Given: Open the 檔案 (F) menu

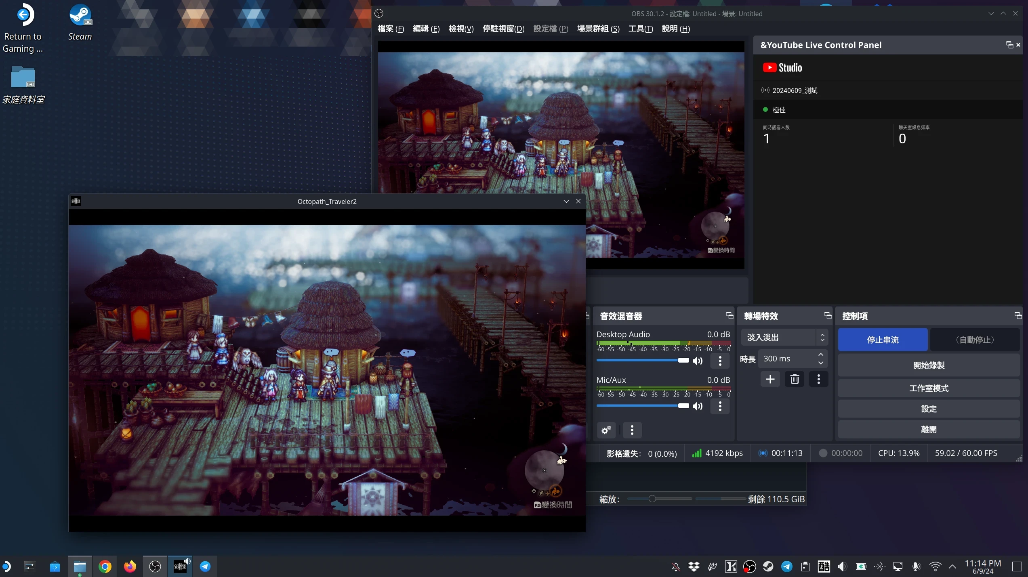Looking at the screenshot, I should (x=391, y=29).
